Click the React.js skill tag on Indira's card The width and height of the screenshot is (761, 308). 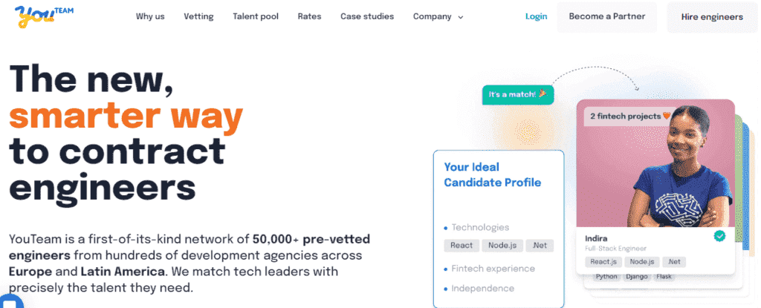coord(603,262)
